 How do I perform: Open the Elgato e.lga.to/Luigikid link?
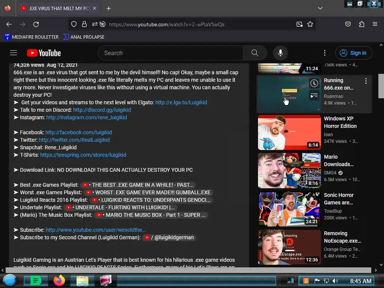click(x=181, y=102)
